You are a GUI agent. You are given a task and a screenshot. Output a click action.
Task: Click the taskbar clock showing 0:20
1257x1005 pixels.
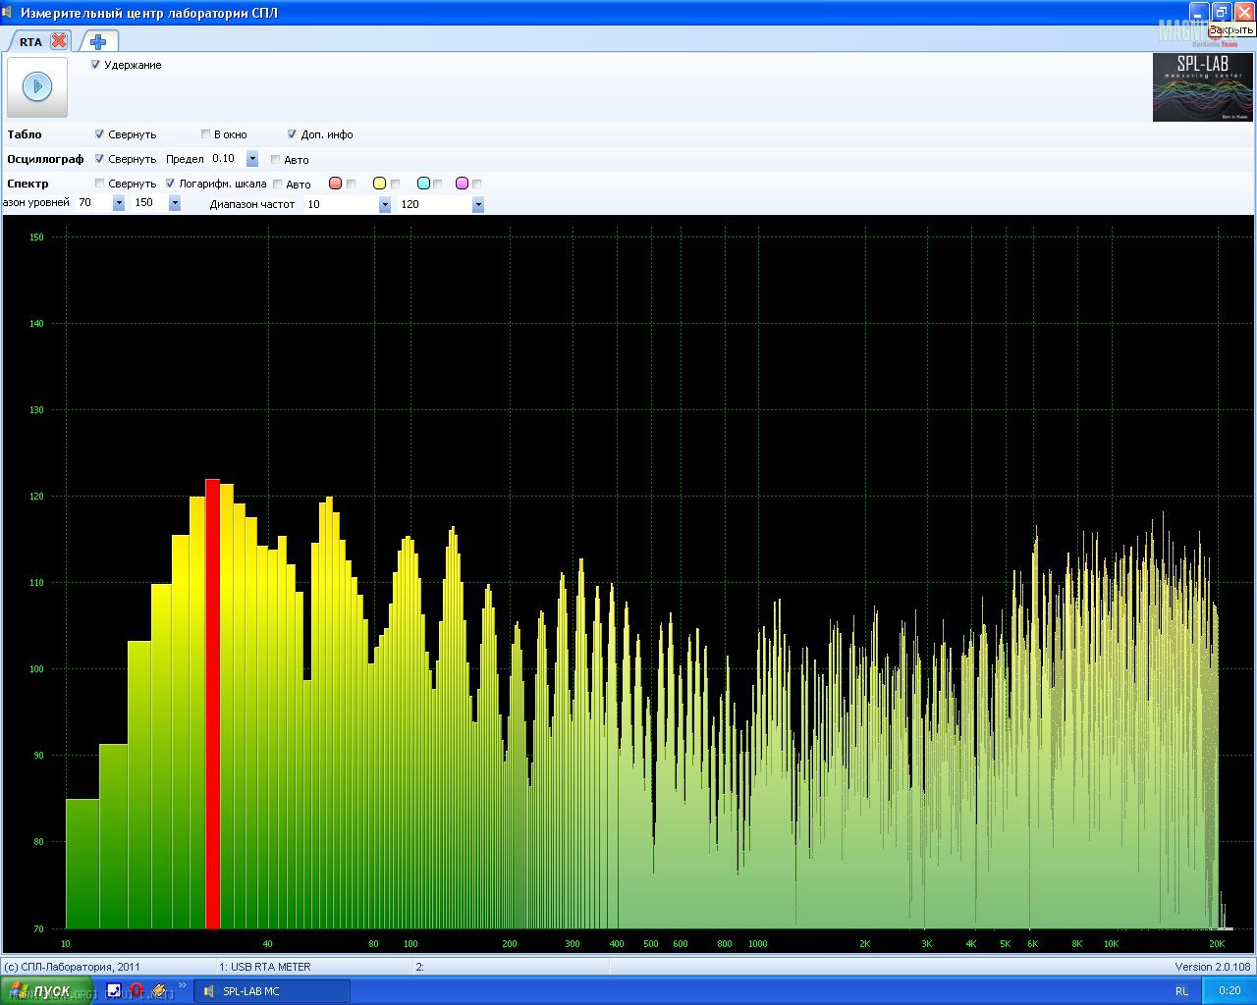[x=1230, y=991]
